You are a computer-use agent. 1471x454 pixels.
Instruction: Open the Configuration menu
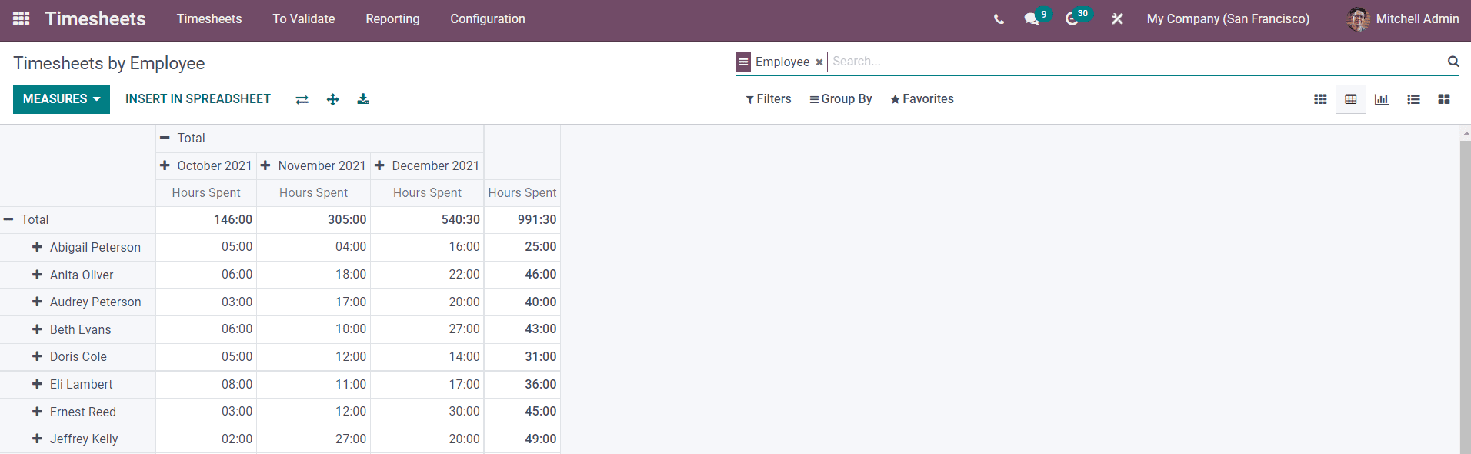click(488, 19)
